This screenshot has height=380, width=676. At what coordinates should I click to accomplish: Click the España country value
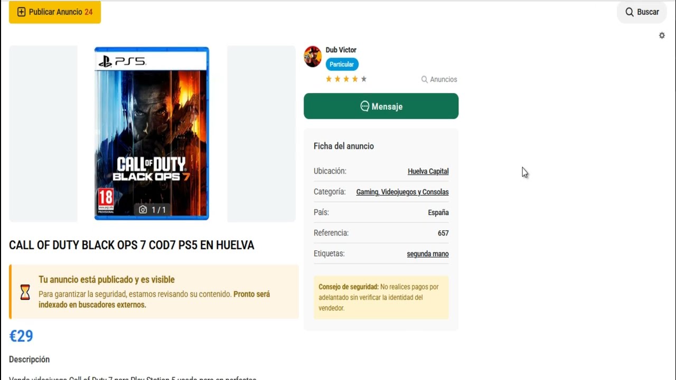pyautogui.click(x=438, y=212)
